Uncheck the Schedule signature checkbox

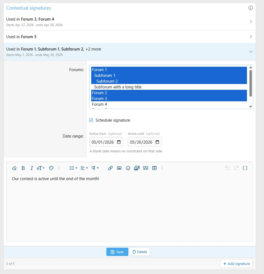pos(91,120)
